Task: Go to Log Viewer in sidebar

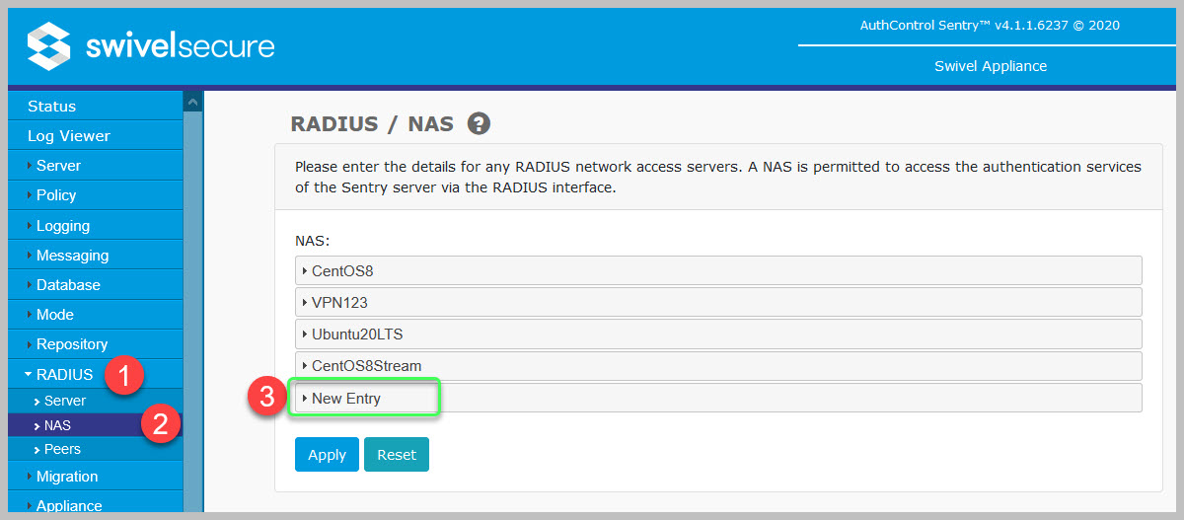Action: pyautogui.click(x=69, y=136)
